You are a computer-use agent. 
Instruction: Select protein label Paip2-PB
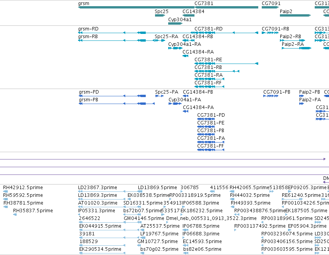(310, 92)
